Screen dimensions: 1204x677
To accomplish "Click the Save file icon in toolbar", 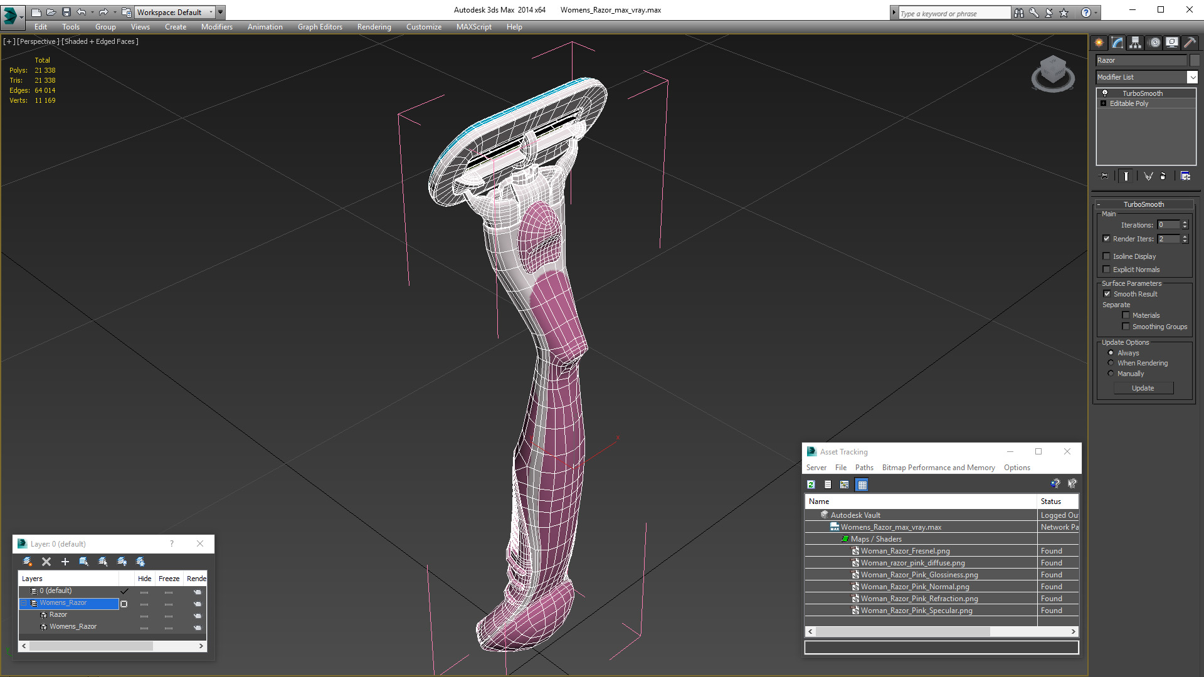I will coord(66,12).
